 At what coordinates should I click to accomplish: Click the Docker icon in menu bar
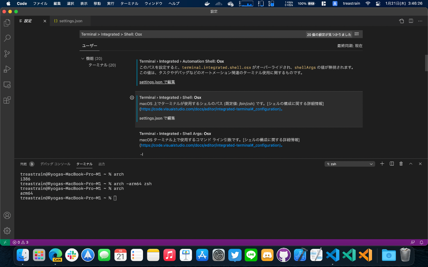click(x=207, y=4)
